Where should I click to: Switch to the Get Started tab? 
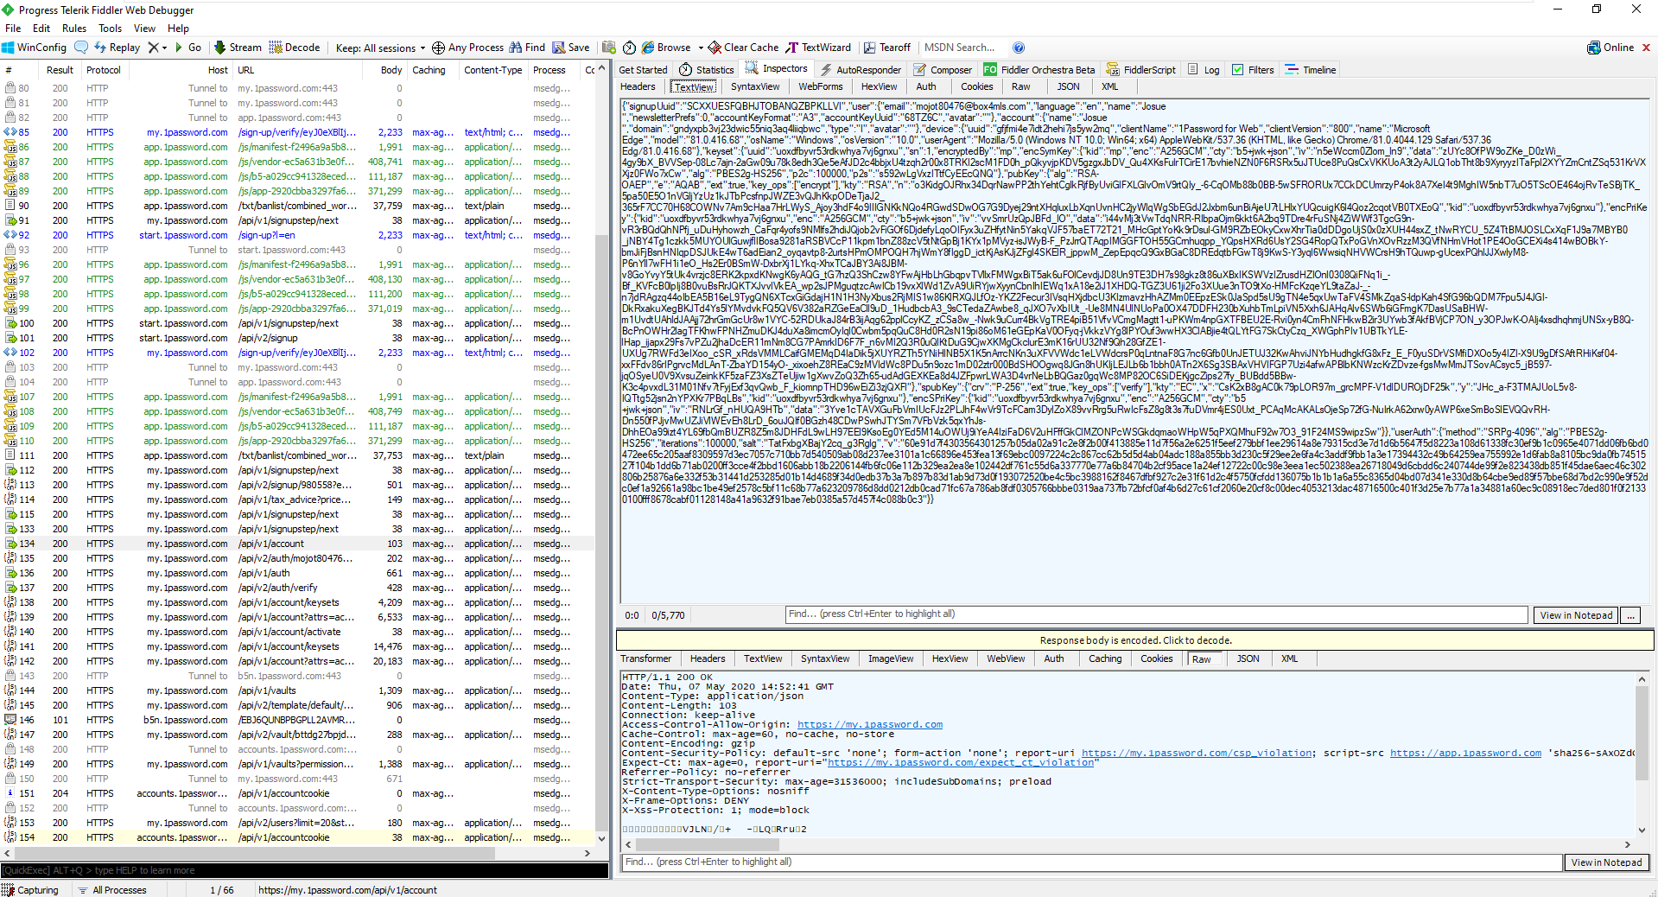[643, 70]
